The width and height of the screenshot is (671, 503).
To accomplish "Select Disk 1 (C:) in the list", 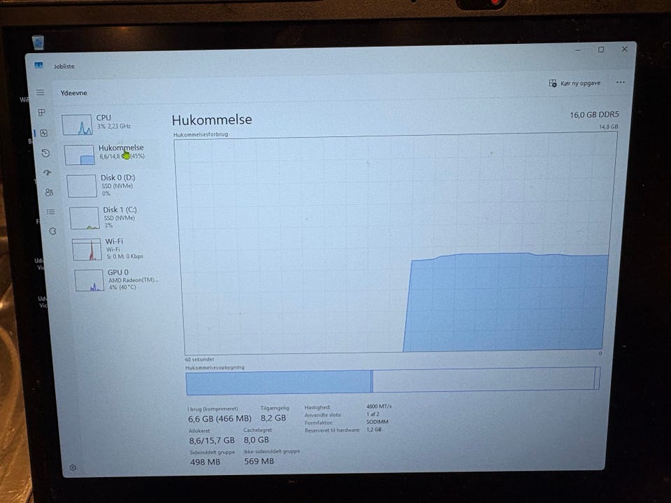I will (115, 217).
